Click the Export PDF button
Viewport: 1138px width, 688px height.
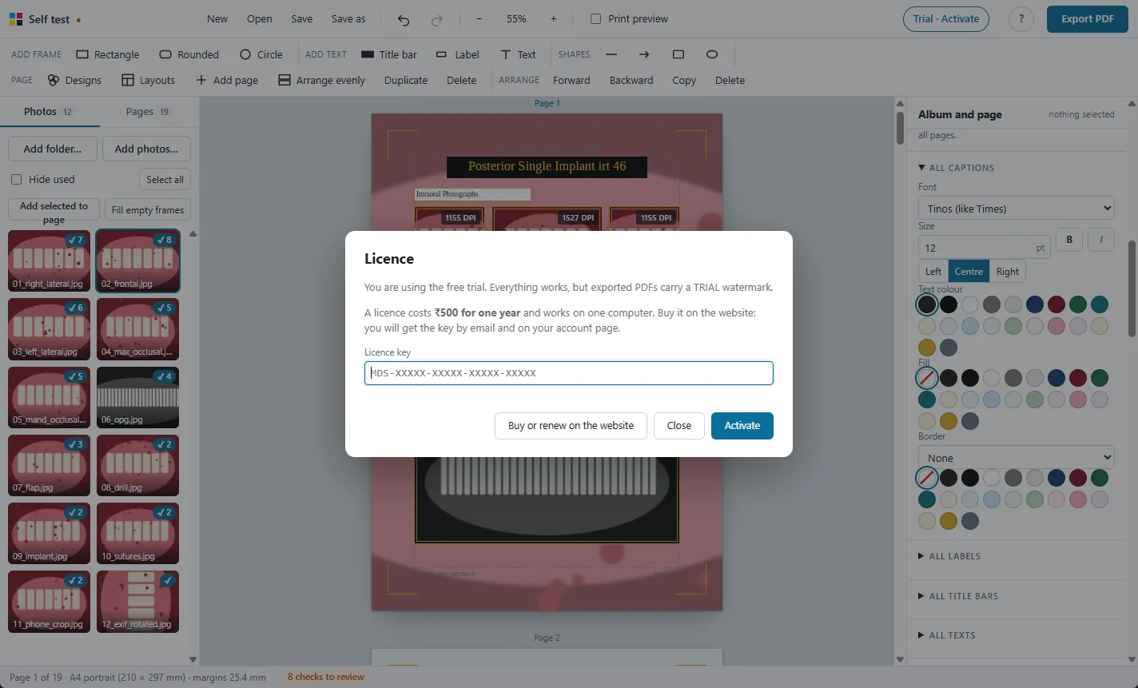coord(1087,19)
